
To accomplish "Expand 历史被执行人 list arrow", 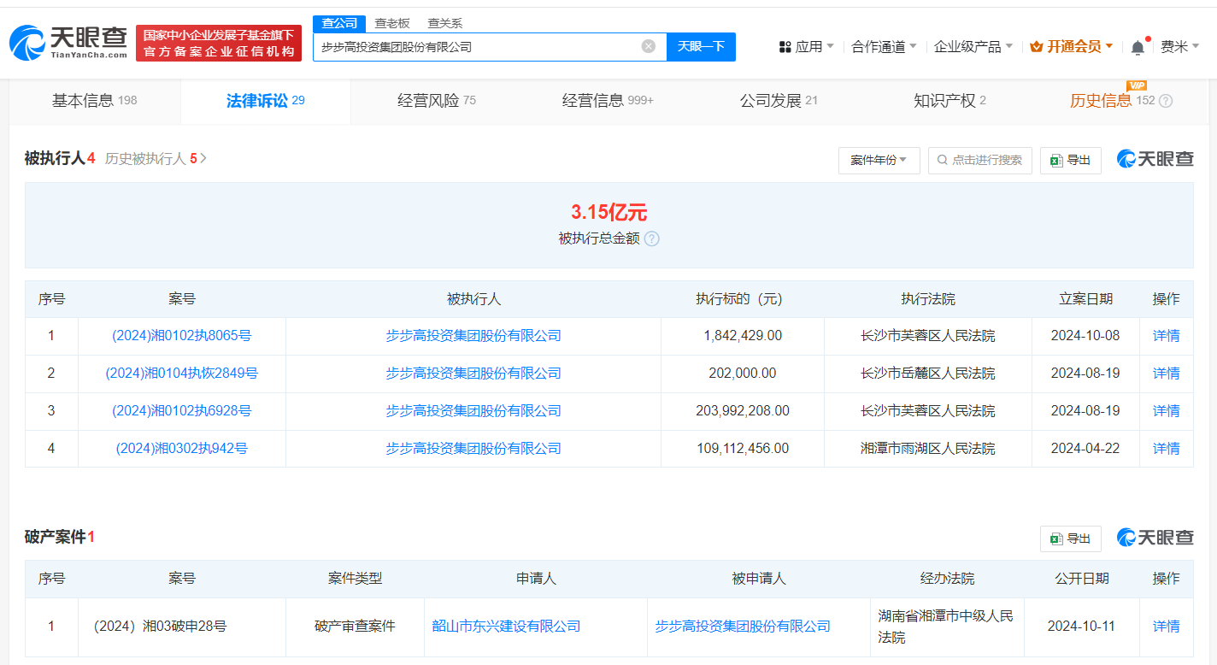I will 203,158.
